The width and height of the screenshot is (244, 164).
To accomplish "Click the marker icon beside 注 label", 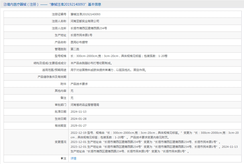I will coord(62,158).
